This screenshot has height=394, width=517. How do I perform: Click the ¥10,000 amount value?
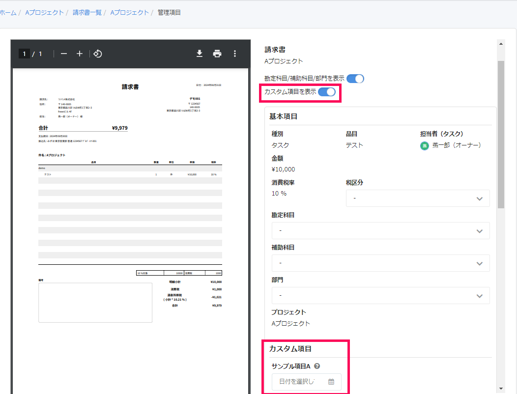point(283,169)
